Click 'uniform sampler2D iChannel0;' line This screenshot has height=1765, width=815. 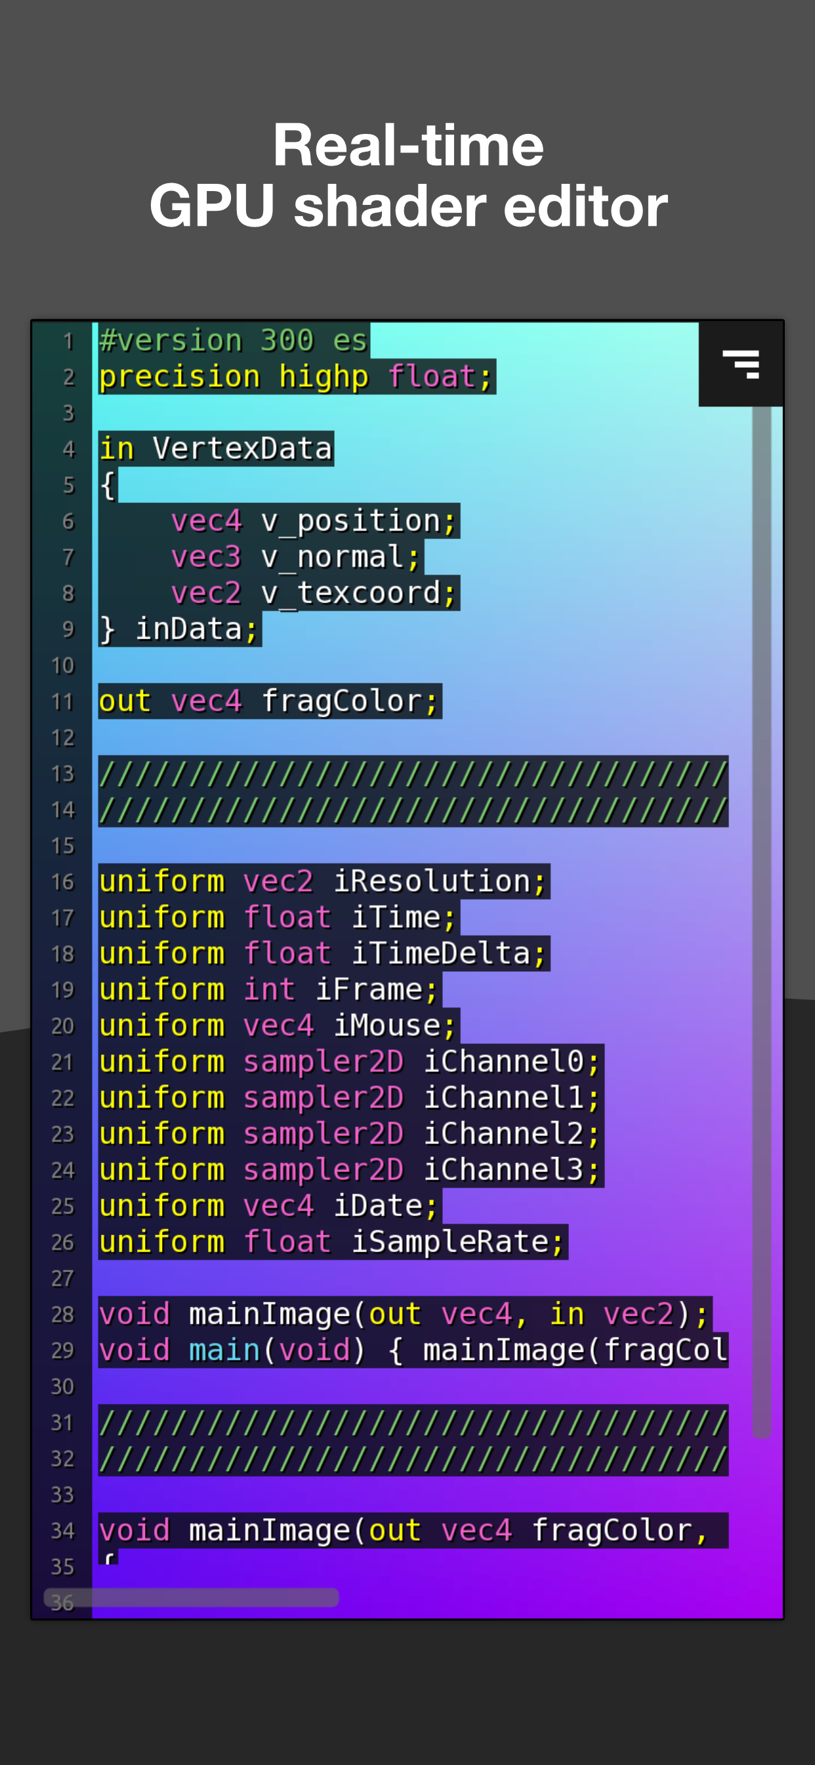349,1062
